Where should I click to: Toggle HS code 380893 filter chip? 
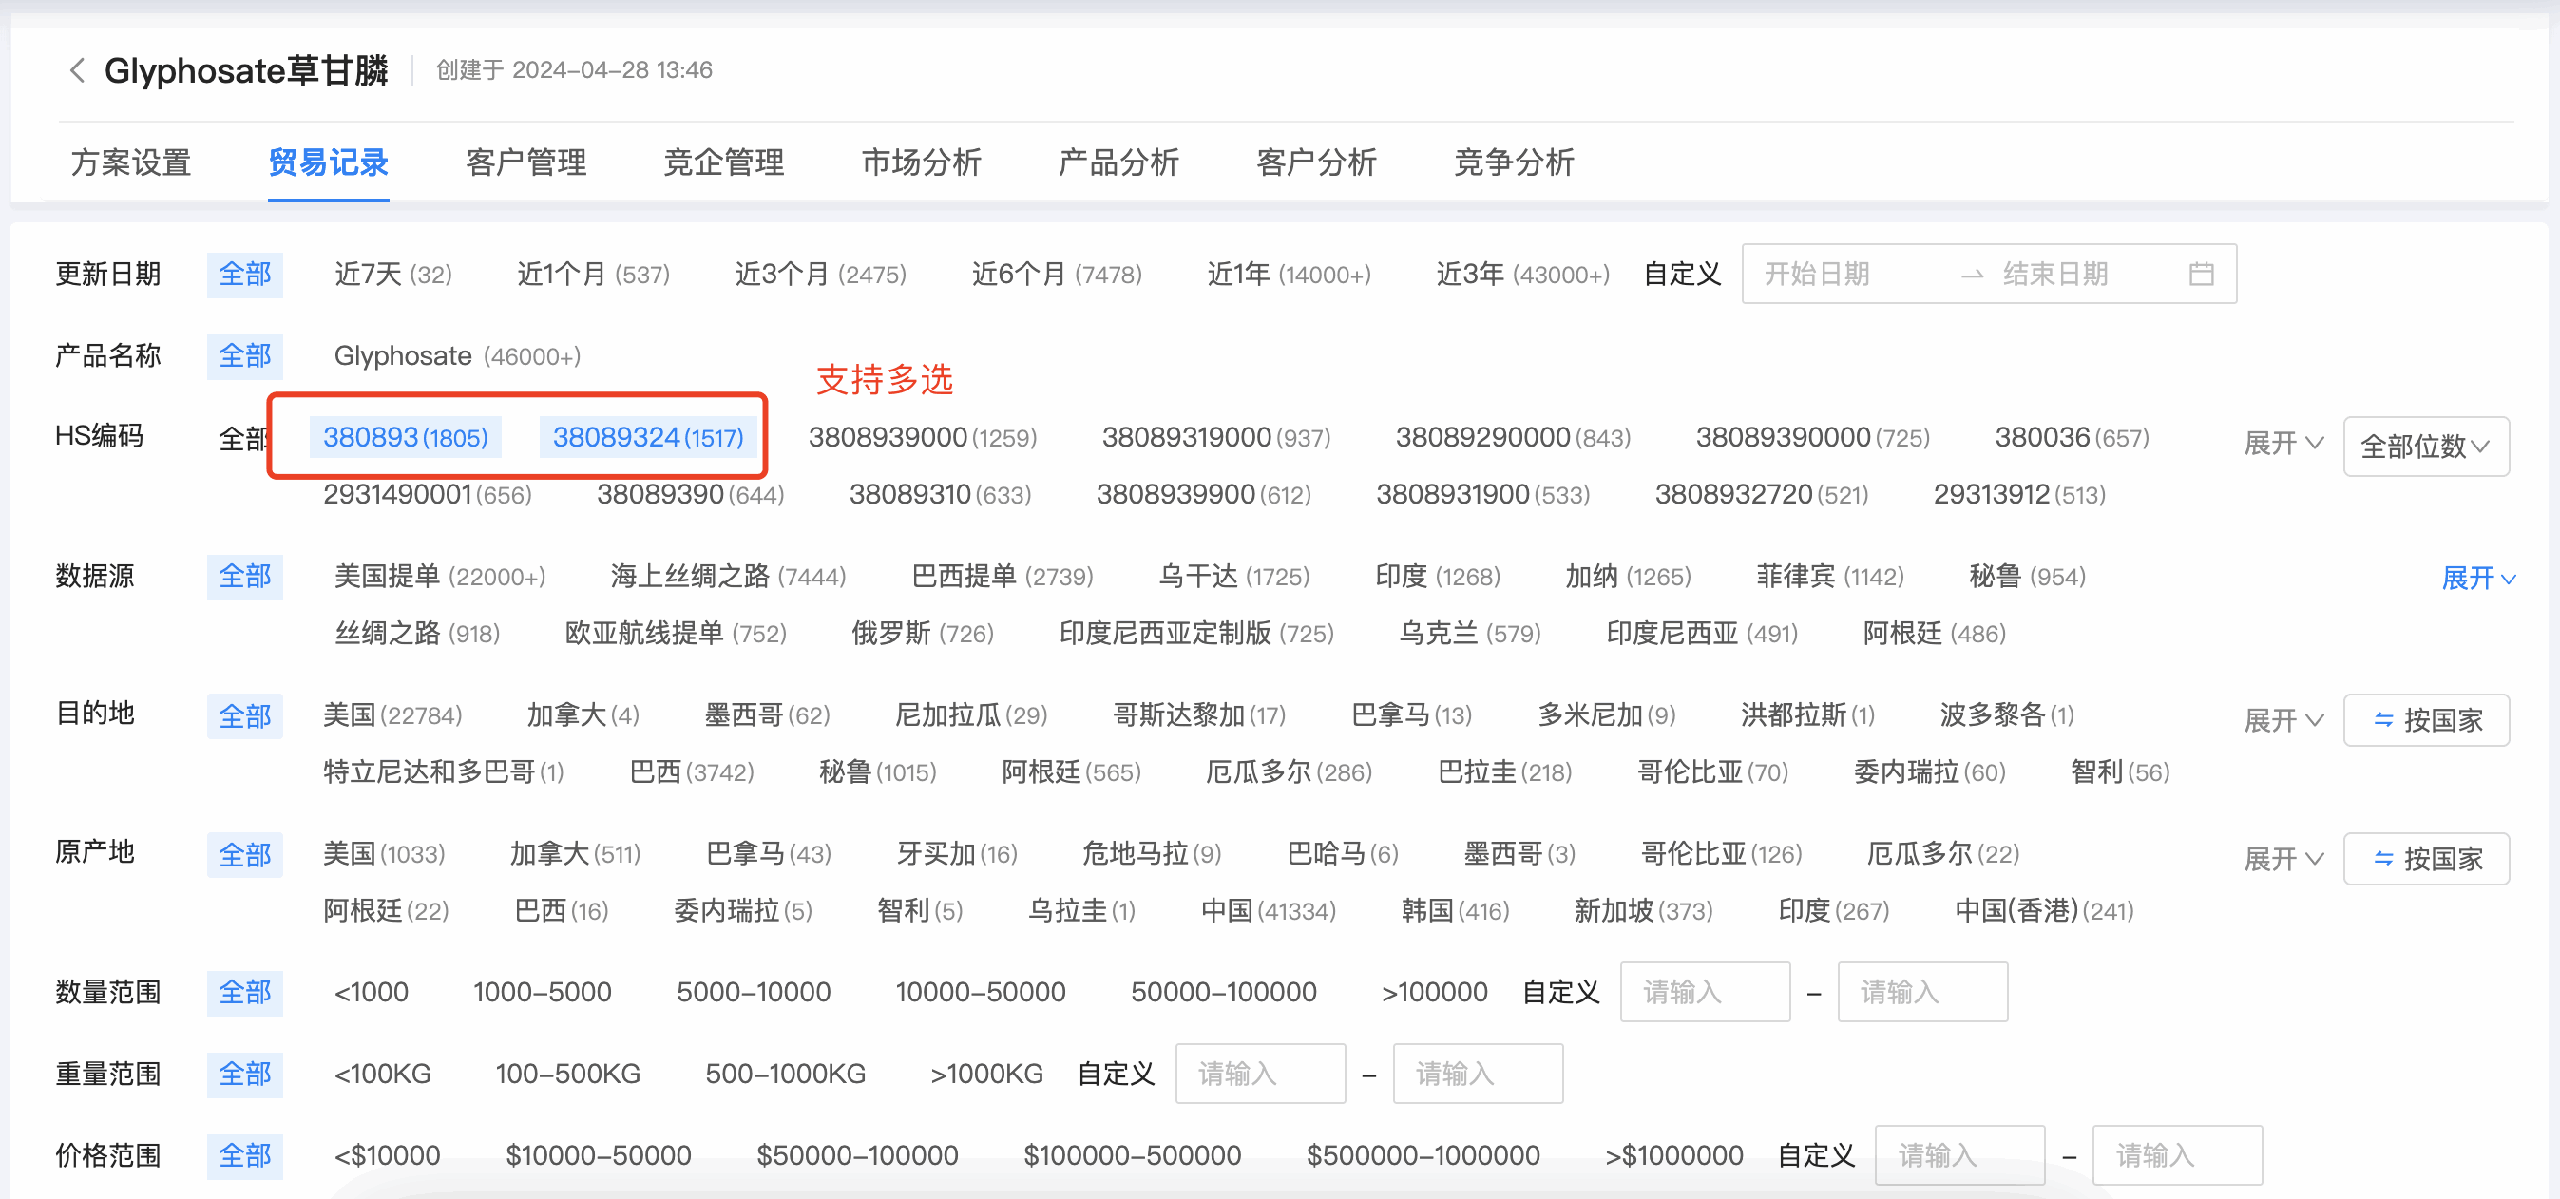[405, 437]
